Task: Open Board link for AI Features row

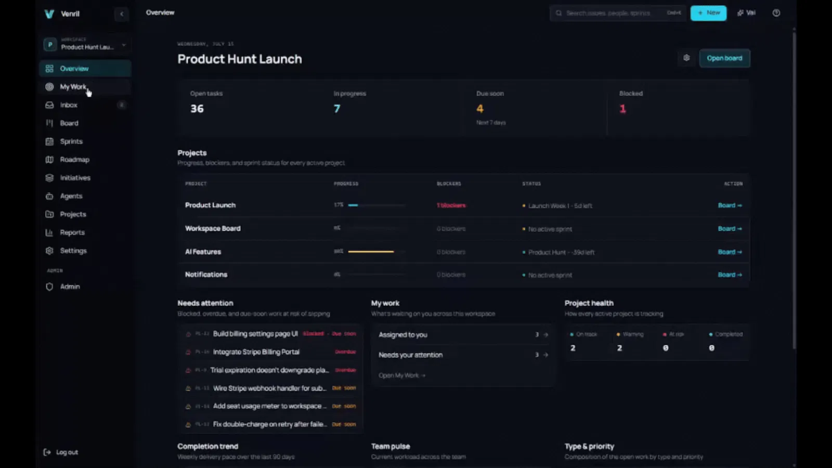Action: (x=730, y=252)
